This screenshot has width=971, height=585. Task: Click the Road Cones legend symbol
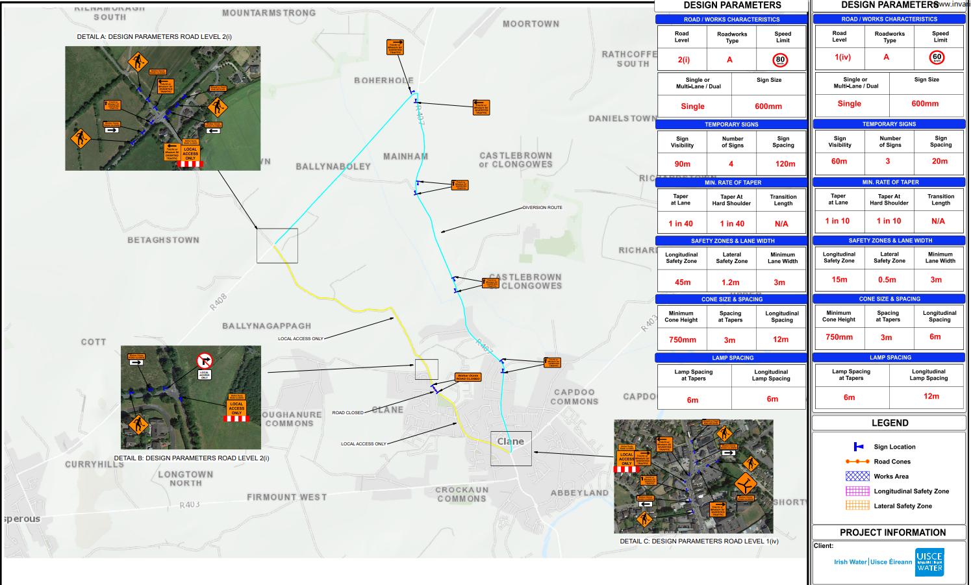(857, 462)
